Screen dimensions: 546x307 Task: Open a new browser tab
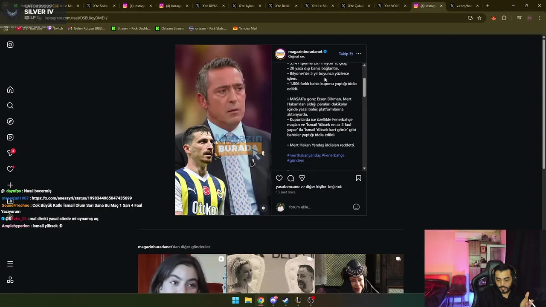point(488,6)
